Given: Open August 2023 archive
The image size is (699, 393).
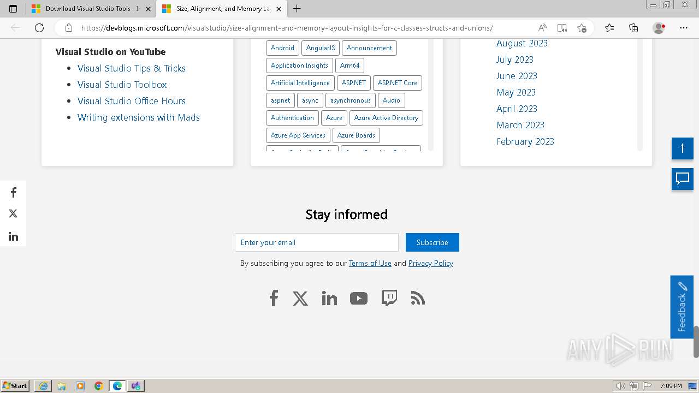Looking at the screenshot, I should [522, 43].
